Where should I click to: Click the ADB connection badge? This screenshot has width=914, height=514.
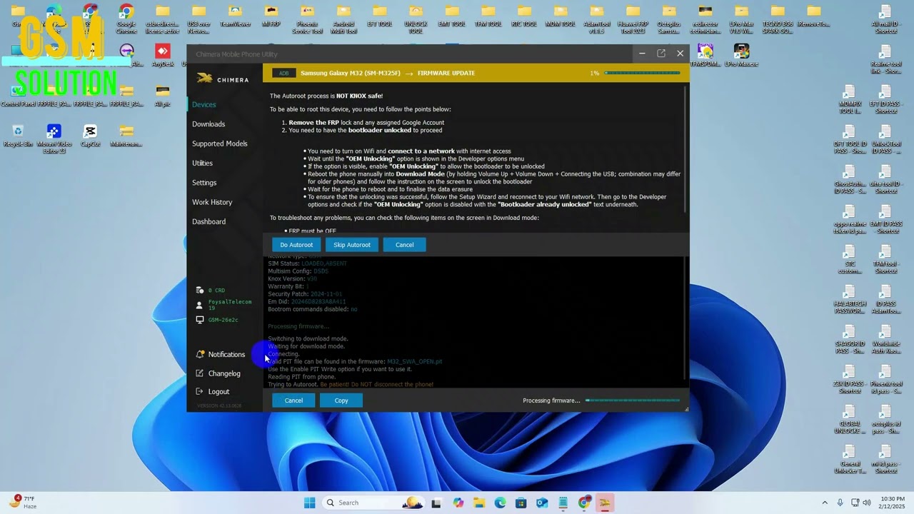click(283, 73)
